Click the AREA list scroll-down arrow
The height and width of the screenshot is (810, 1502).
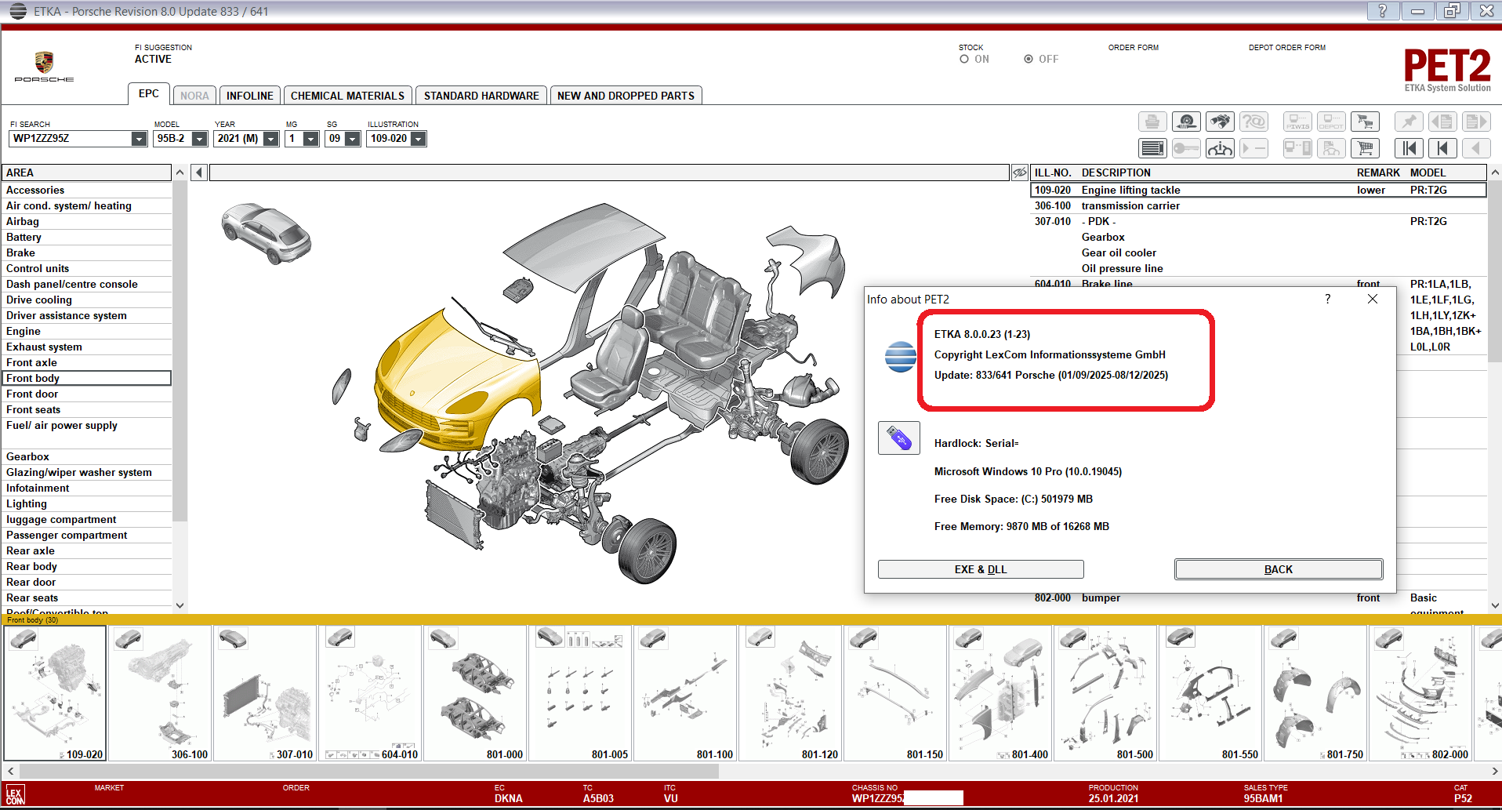[180, 605]
